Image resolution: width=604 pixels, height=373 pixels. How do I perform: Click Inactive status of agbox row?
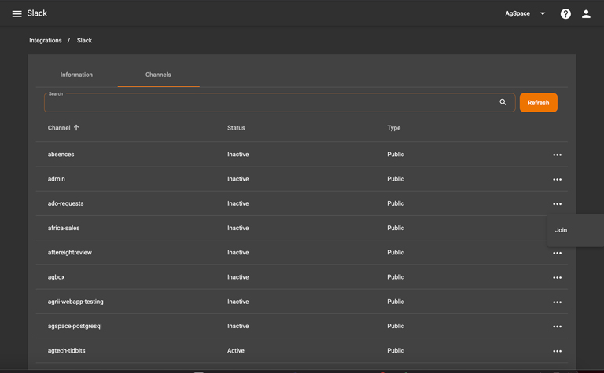238,277
